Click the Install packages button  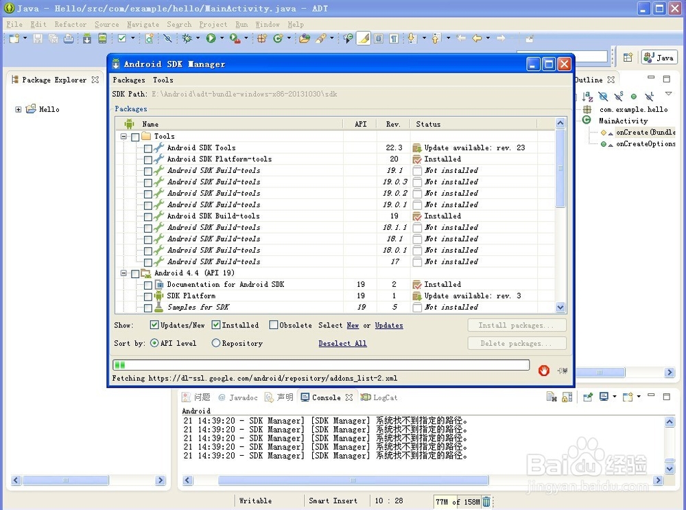(x=517, y=325)
